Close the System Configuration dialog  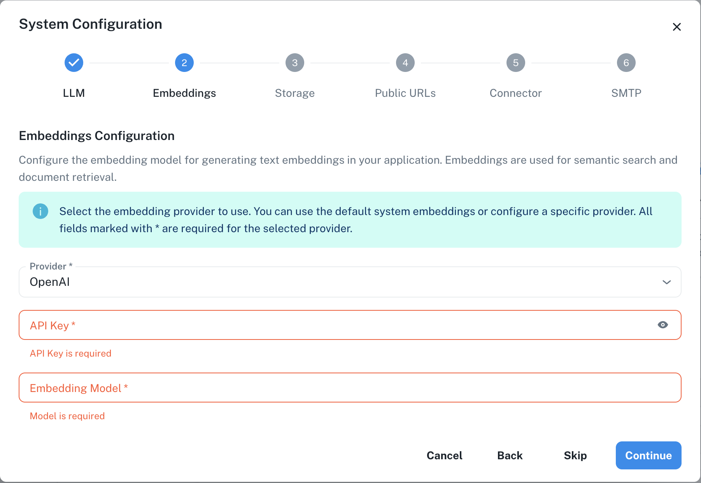click(677, 27)
